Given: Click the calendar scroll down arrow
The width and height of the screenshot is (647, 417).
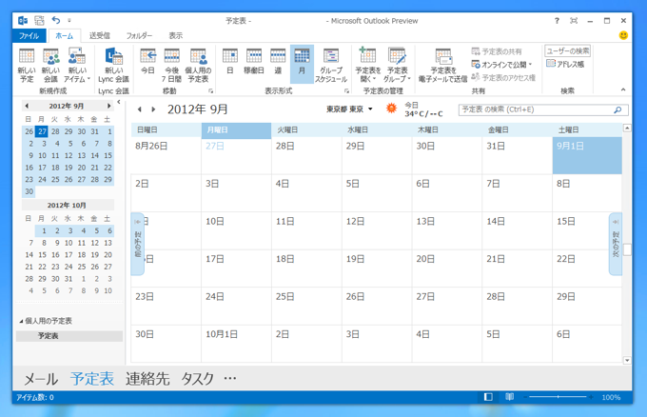Looking at the screenshot, I should [627, 360].
